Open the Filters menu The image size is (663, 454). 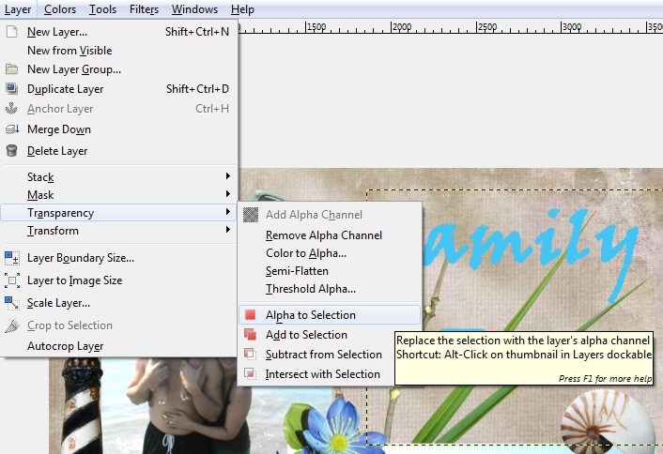(144, 9)
